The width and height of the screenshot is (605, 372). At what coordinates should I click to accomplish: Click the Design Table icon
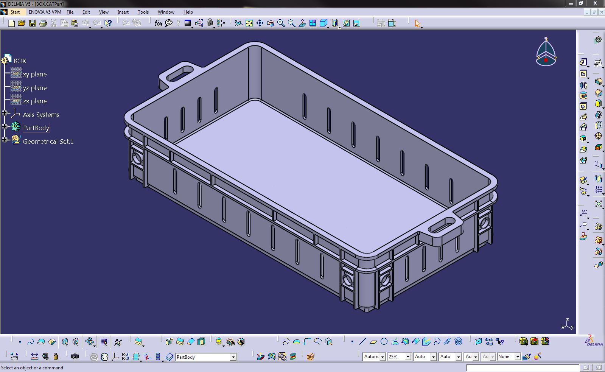(188, 23)
